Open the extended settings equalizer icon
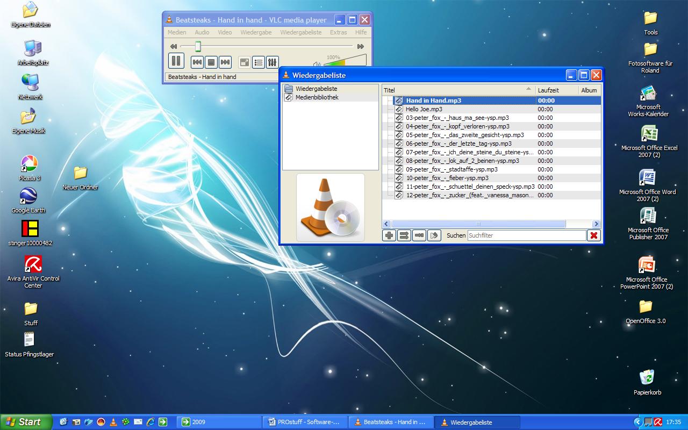The width and height of the screenshot is (688, 430). [273, 62]
